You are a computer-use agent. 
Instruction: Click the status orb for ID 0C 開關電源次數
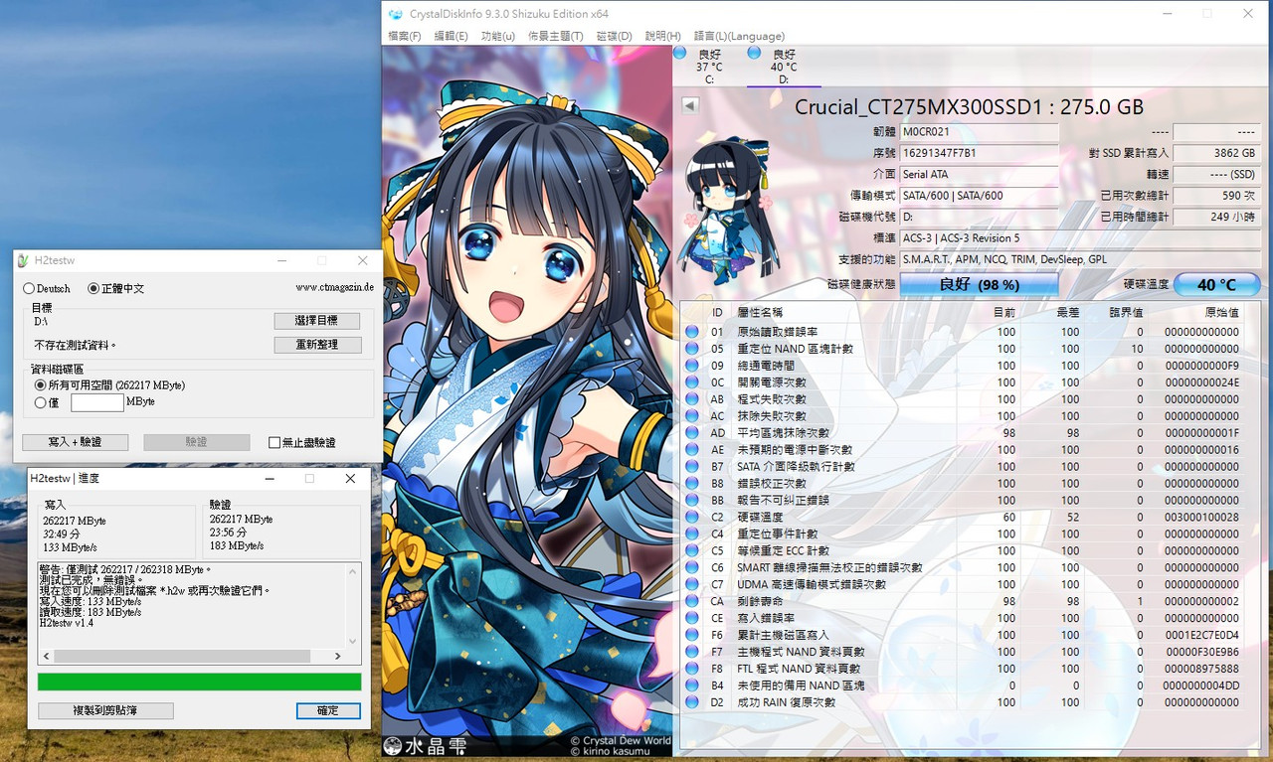[691, 382]
